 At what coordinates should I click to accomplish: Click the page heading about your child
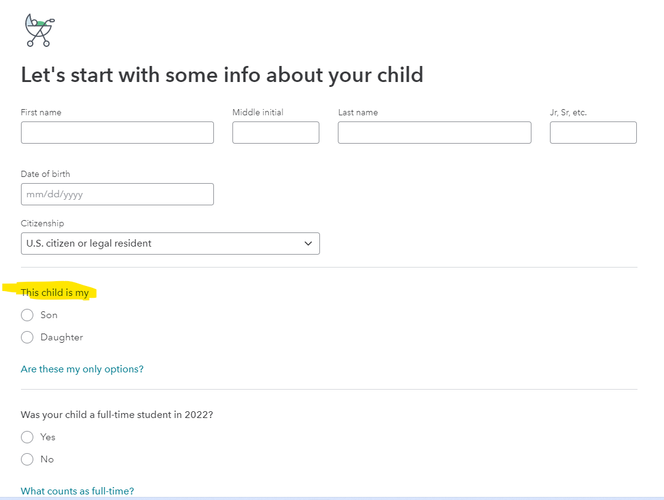pyautogui.click(x=222, y=75)
